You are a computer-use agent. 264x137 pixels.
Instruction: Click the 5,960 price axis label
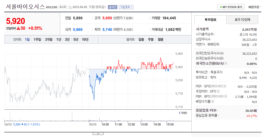tap(179, 54)
